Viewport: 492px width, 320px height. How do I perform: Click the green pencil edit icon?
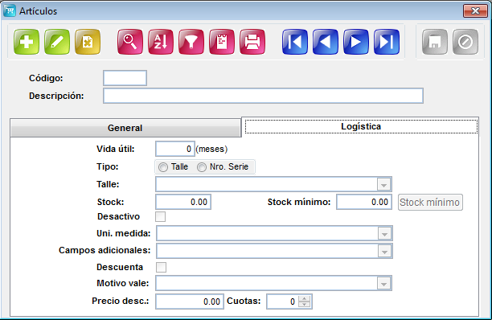pos(57,42)
